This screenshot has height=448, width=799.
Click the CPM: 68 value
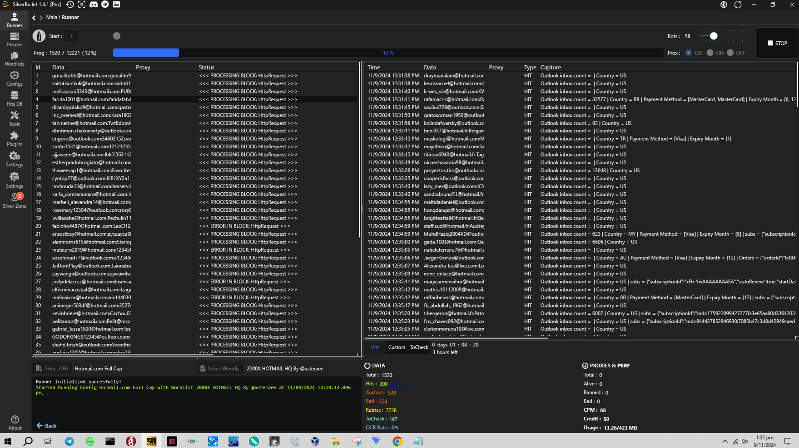coord(595,410)
